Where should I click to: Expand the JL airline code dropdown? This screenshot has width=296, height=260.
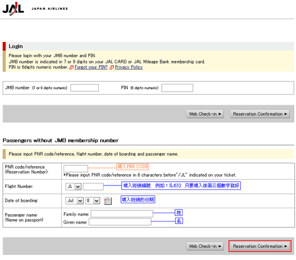(x=74, y=186)
